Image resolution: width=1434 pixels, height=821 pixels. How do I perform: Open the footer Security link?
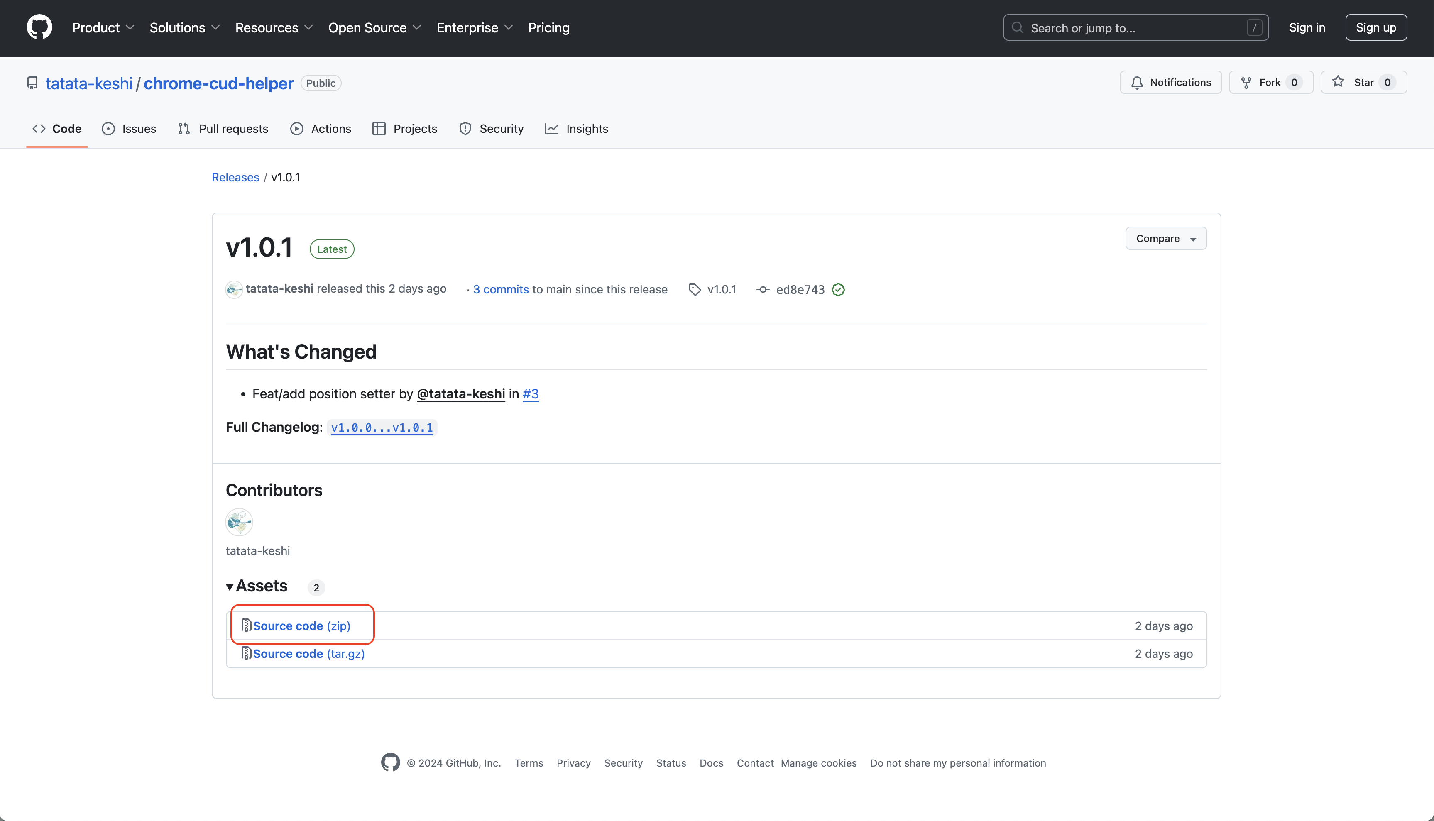click(623, 763)
